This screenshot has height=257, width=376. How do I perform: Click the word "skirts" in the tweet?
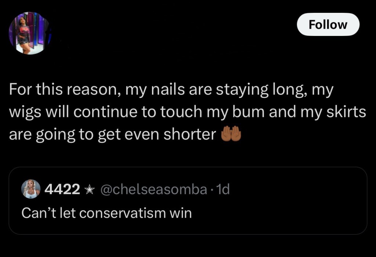point(348,112)
